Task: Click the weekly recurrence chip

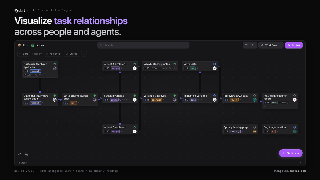Action: 283,103
